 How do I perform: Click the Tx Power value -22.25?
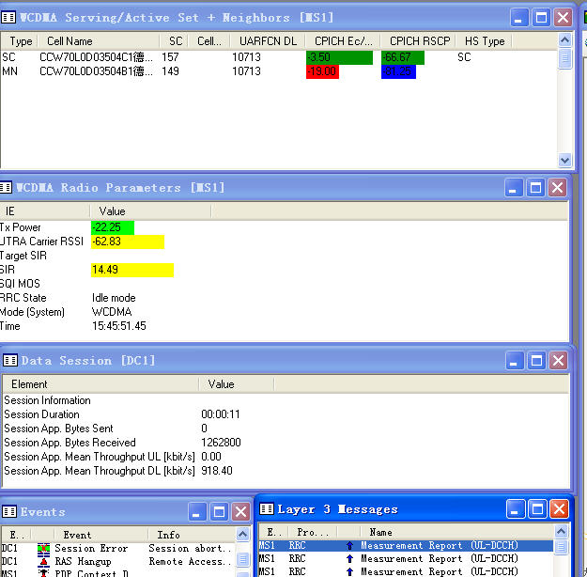[113, 227]
